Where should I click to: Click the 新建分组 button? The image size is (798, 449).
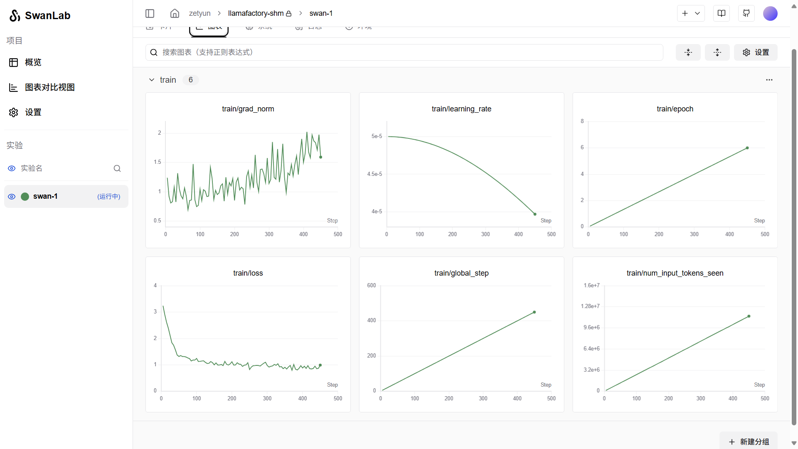(749, 442)
